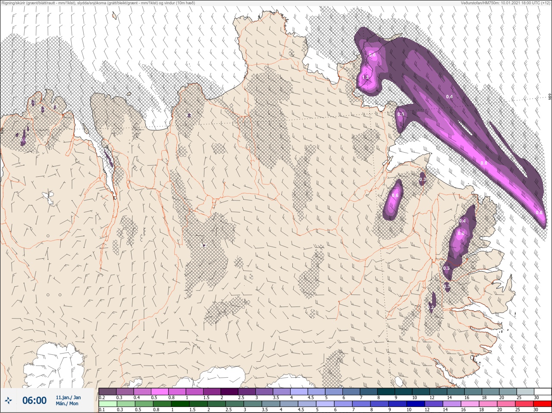The width and height of the screenshot is (552, 413).
Task: Select the '11.jan./ Jan' date label
Action: [x=68, y=397]
